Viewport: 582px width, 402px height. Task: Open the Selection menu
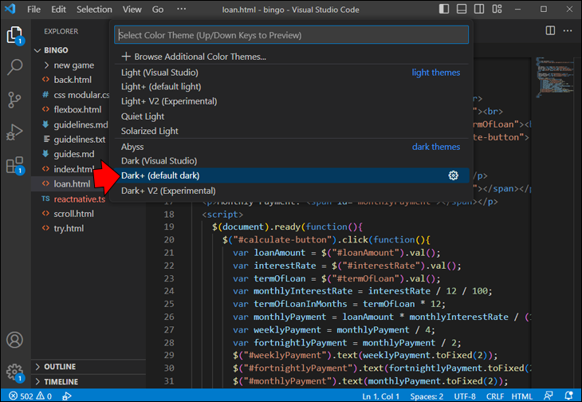pos(94,10)
